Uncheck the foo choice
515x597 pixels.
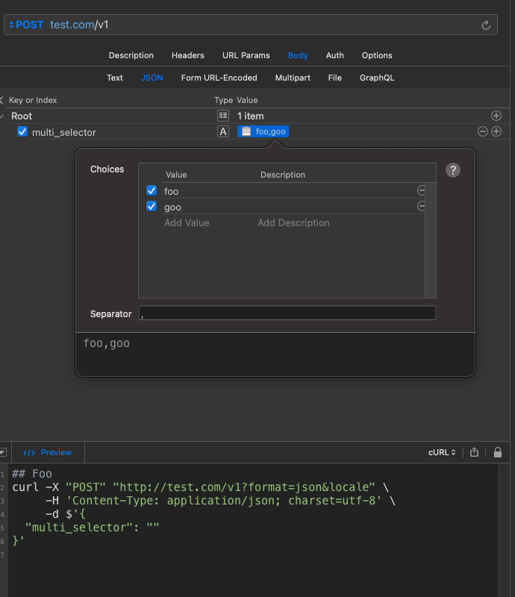[152, 190]
